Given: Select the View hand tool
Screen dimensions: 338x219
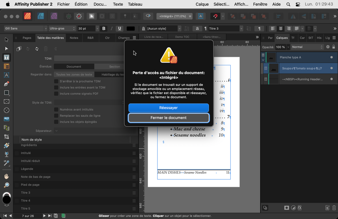Looking at the screenshot, I should click(6, 176).
